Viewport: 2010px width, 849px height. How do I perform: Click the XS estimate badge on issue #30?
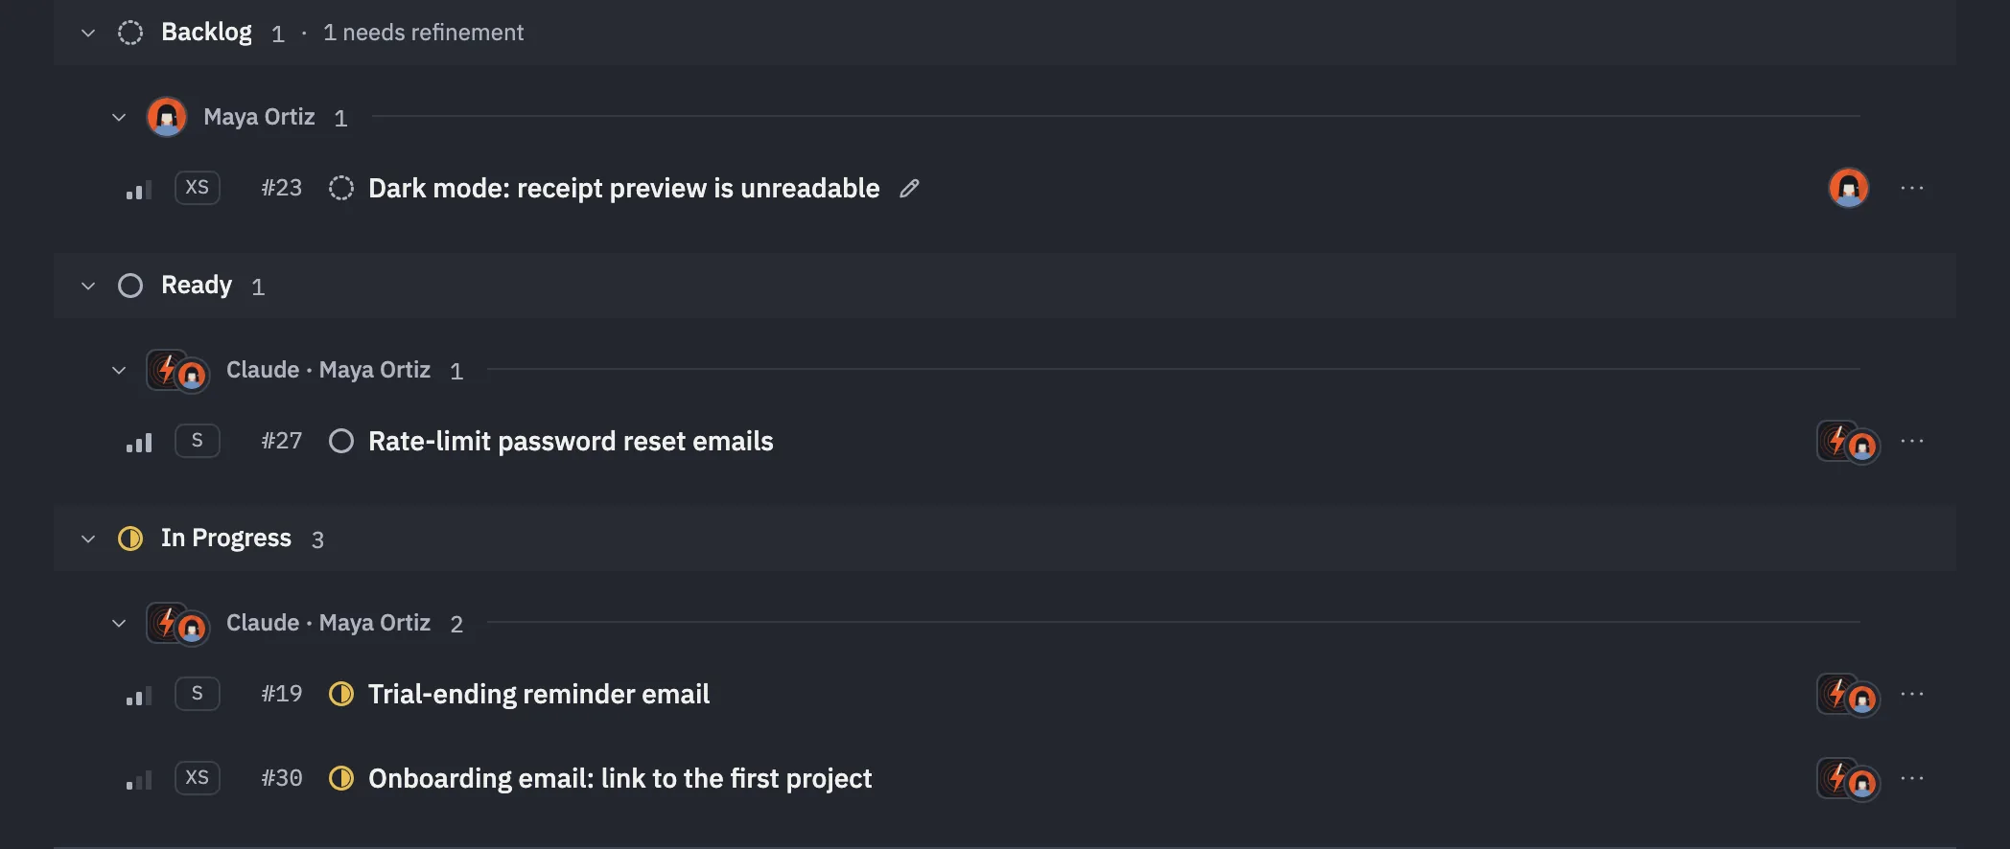197,777
